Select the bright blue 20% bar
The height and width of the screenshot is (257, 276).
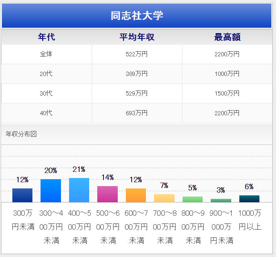tap(51, 191)
